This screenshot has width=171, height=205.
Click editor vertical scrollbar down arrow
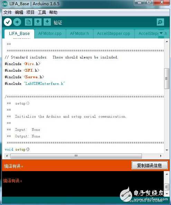[167, 150]
